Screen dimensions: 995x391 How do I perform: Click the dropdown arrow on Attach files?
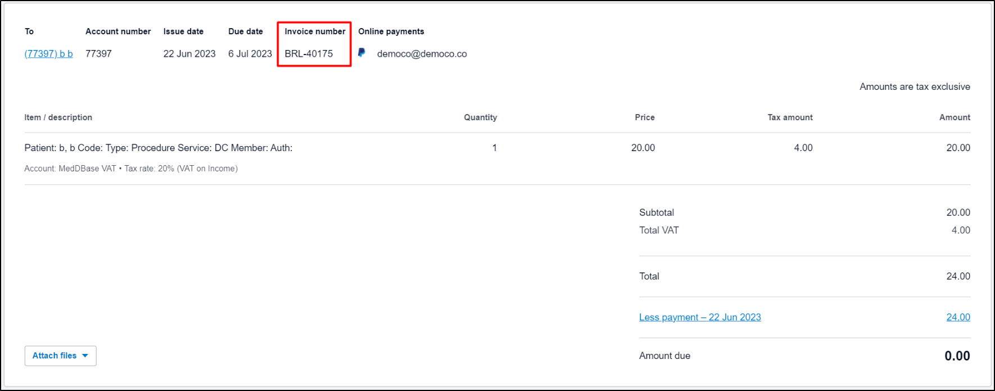pos(85,356)
